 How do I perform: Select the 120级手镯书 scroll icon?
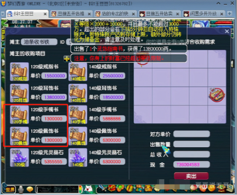[x=19, y=114]
